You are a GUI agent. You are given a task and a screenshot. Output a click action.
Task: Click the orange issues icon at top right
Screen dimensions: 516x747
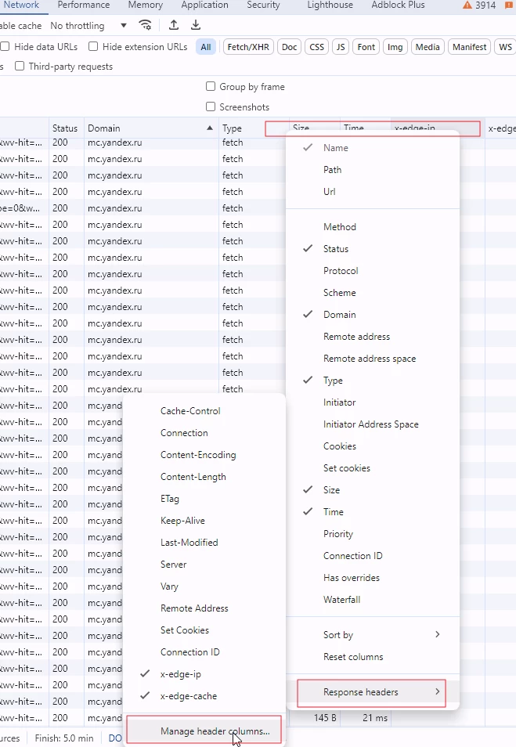509,5
